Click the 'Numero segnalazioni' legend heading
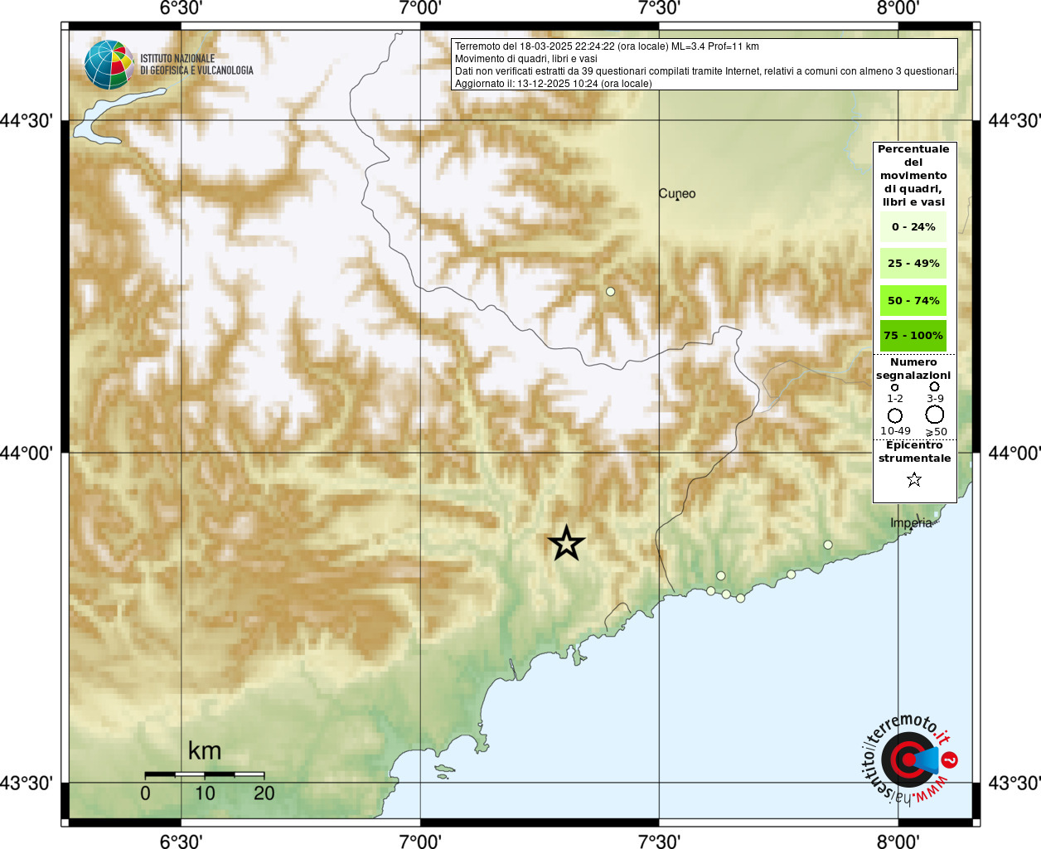This screenshot has width=1041, height=849. click(x=913, y=369)
